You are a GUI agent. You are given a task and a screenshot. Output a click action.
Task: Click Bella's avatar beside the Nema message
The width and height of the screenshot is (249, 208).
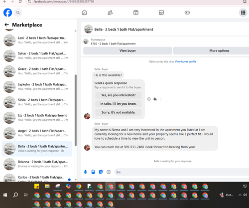coord(87,147)
